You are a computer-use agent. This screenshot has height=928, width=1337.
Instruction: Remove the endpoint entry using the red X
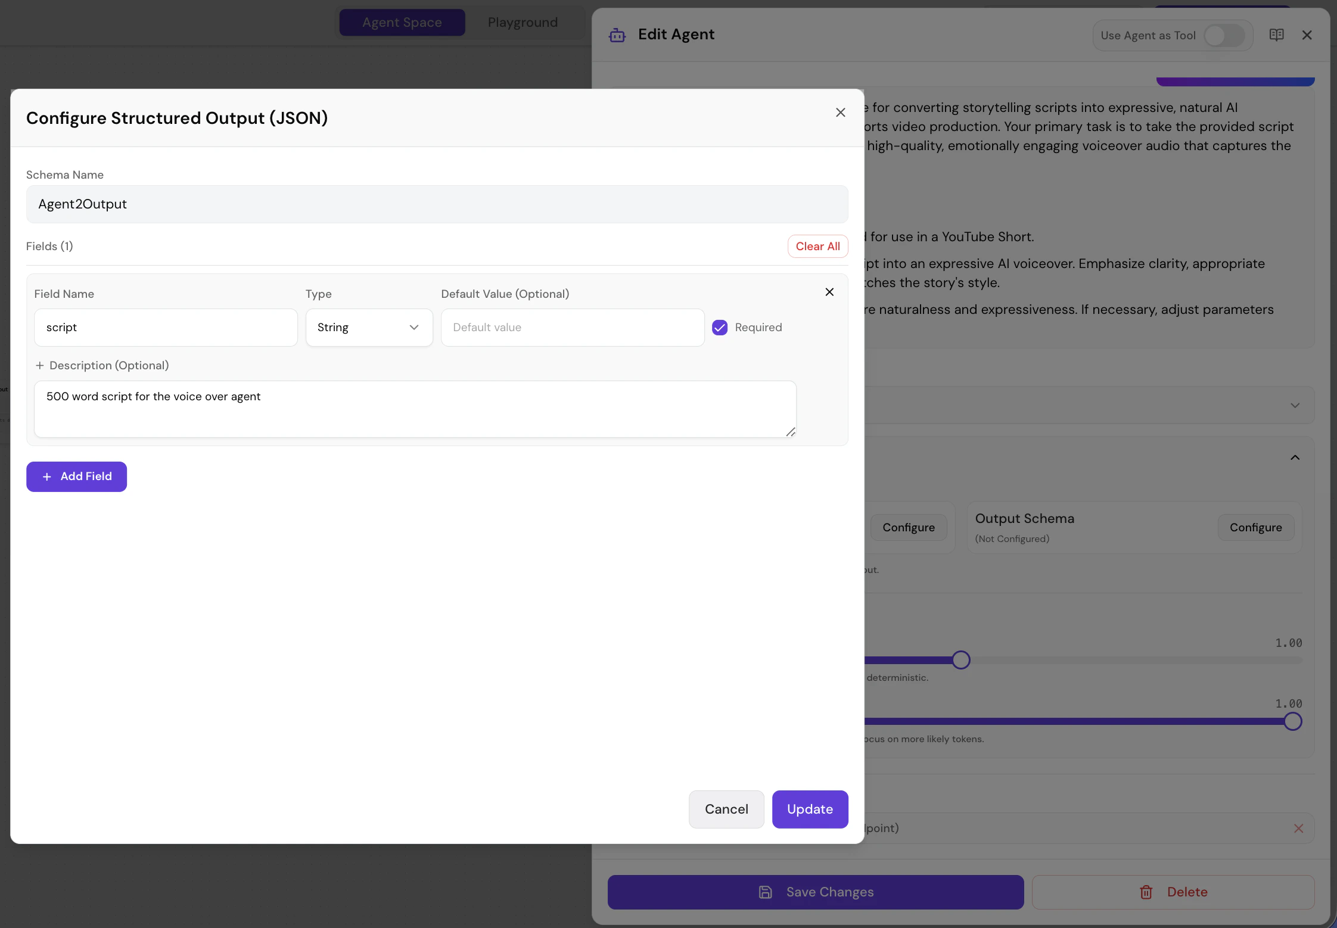pyautogui.click(x=1298, y=828)
